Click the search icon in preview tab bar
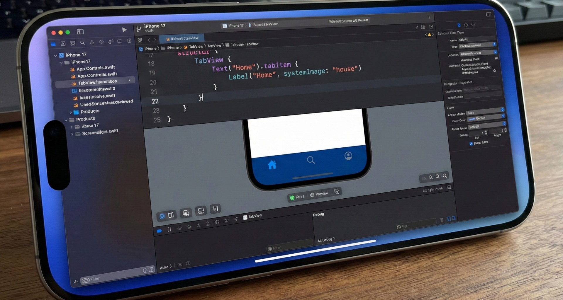Screen dimensions: 563x300 point(311,160)
